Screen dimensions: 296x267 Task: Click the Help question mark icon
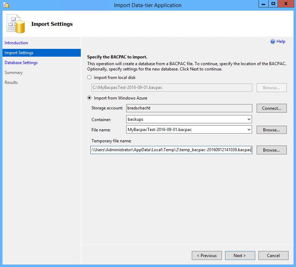pos(273,41)
